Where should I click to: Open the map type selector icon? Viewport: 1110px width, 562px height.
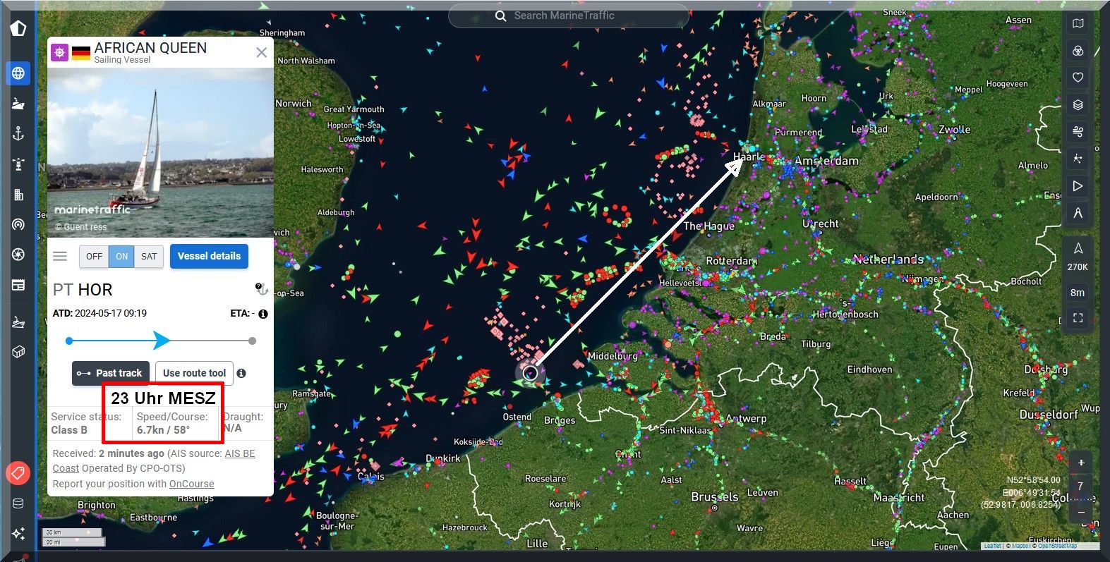coord(1078,23)
